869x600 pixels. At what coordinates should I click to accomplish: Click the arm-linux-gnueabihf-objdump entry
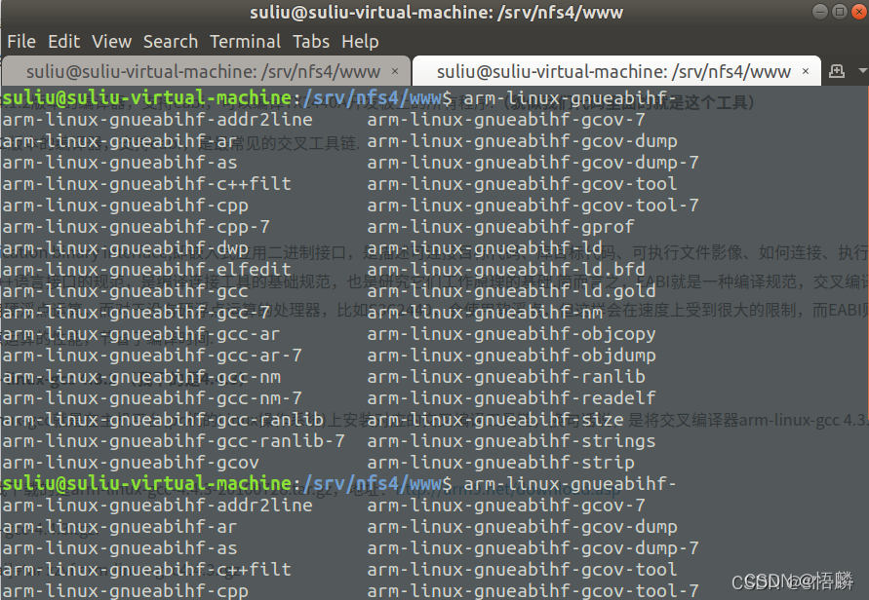point(511,356)
